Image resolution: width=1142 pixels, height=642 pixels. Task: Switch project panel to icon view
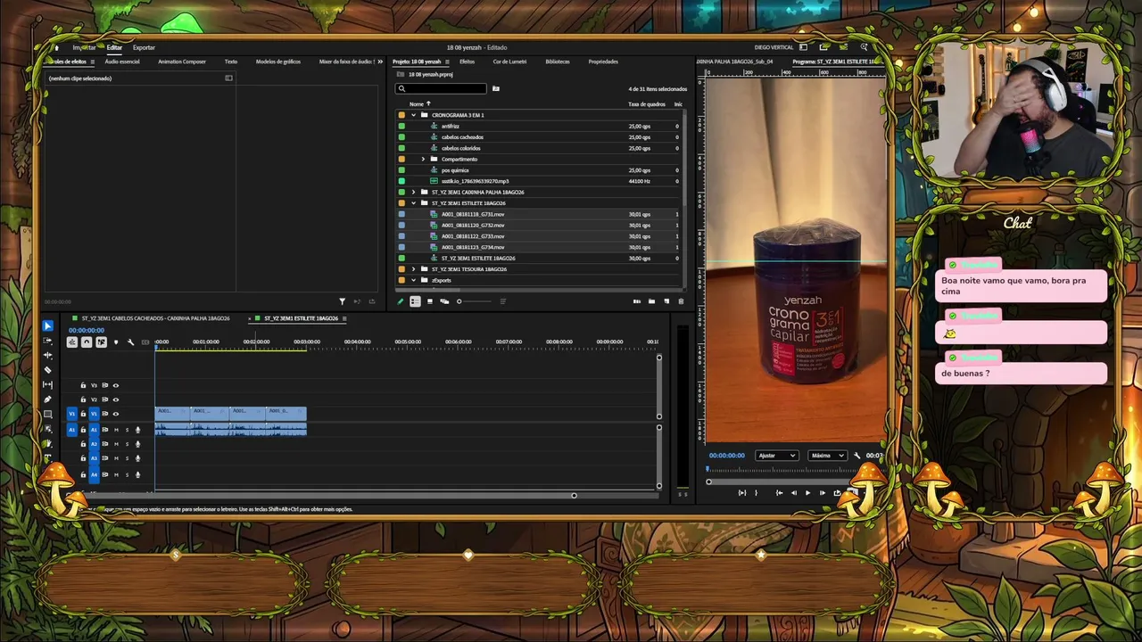(x=430, y=301)
